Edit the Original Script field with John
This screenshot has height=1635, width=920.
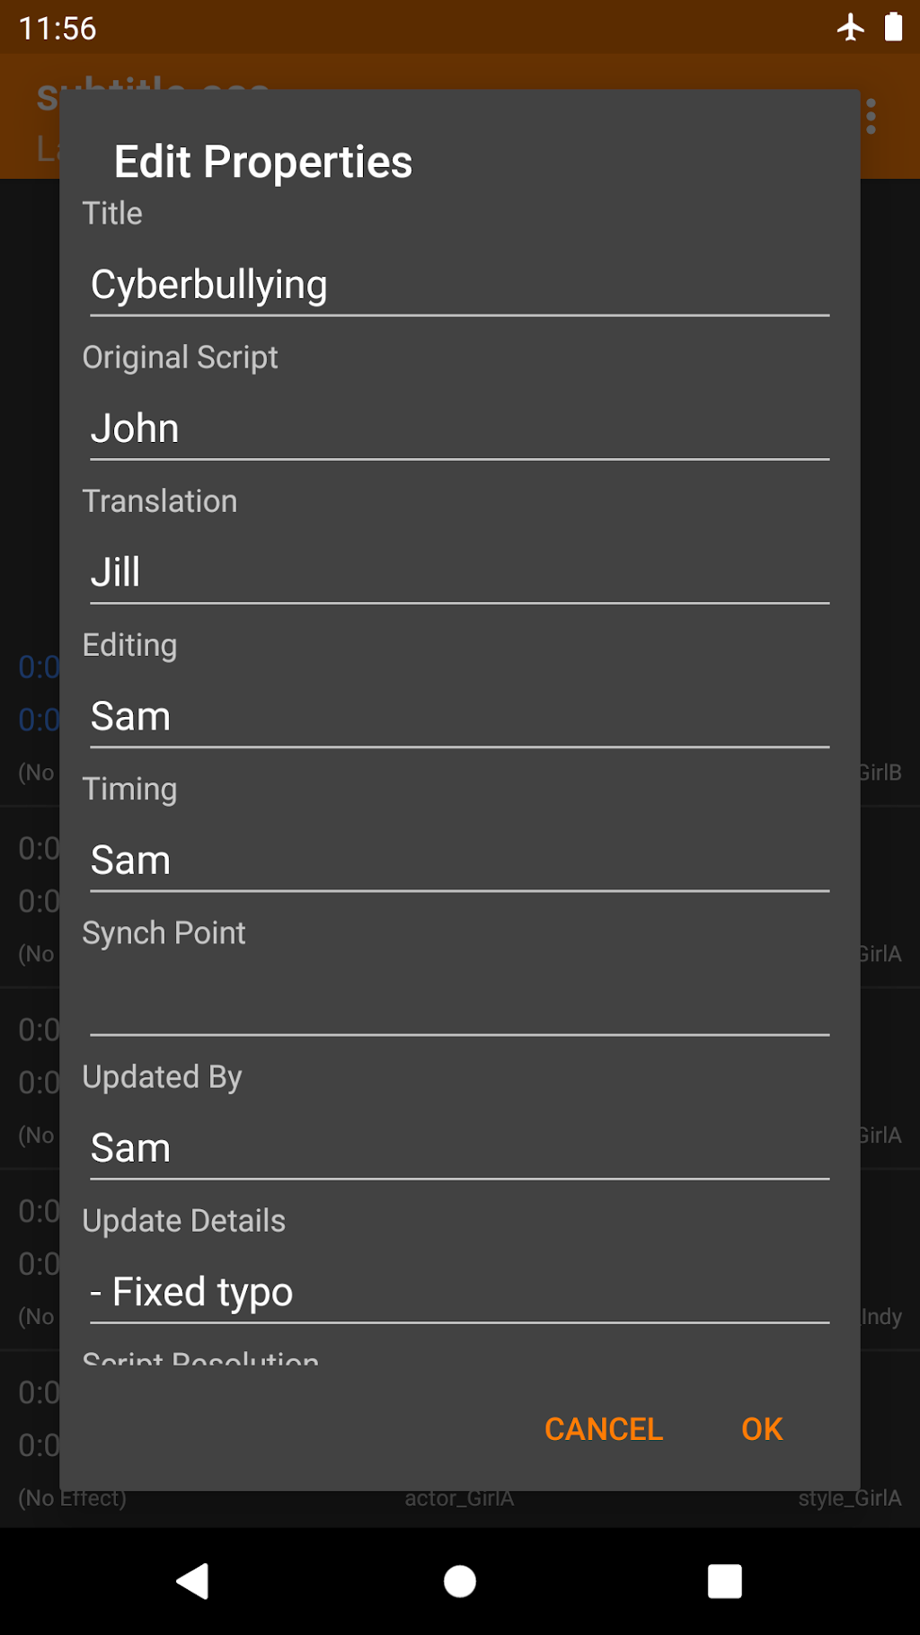[458, 429]
